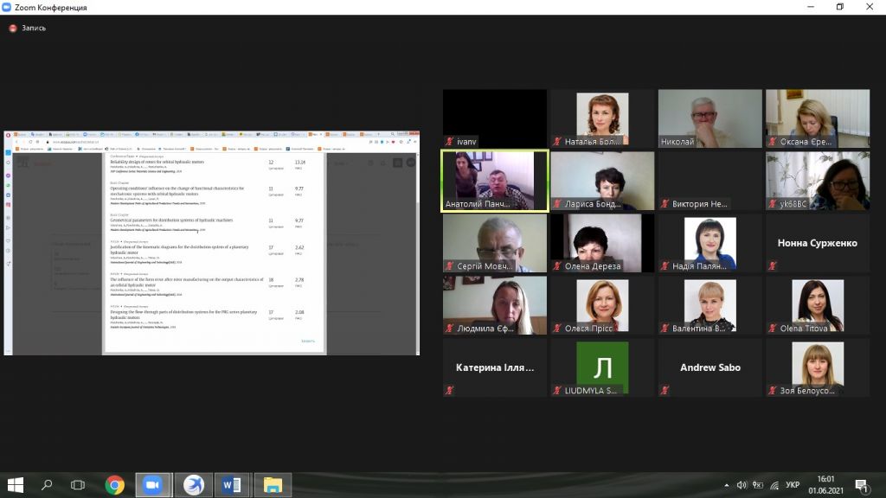Image resolution: width=886 pixels, height=498 pixels.
Task: Switch to the Zoom taskbar icon
Action: coord(152,485)
